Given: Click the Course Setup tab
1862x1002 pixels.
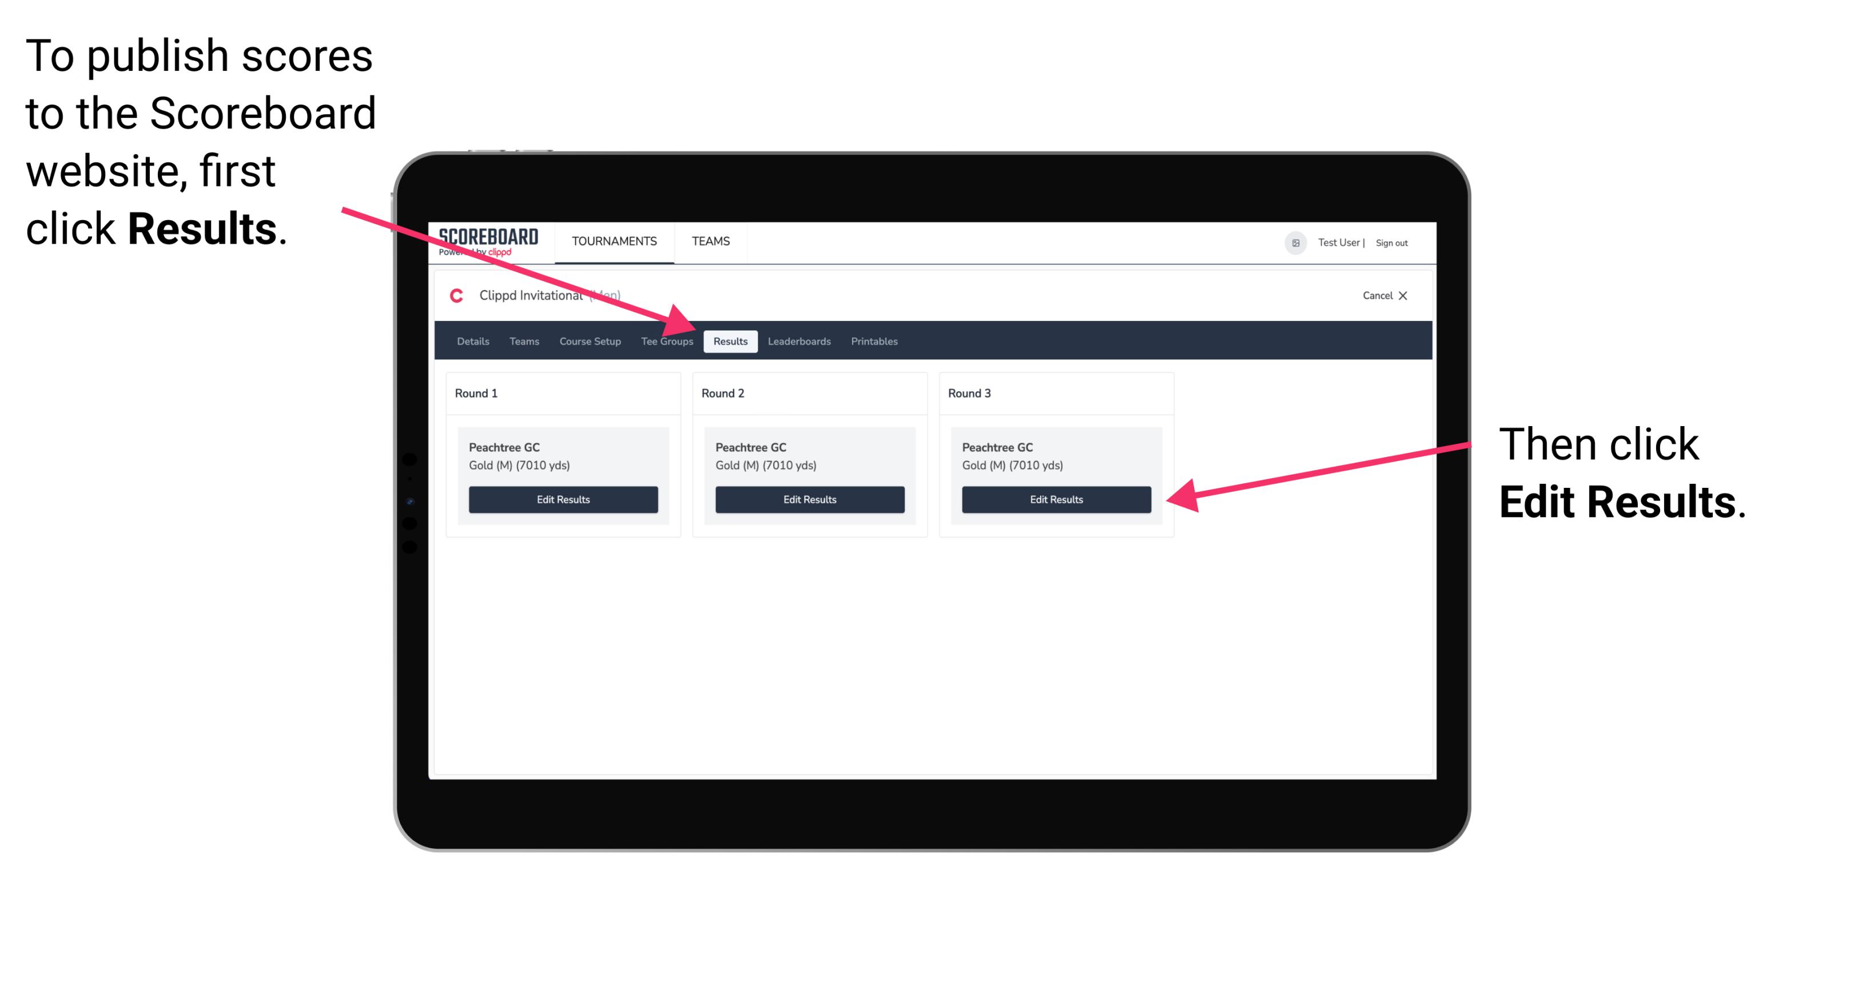Looking at the screenshot, I should 588,342.
